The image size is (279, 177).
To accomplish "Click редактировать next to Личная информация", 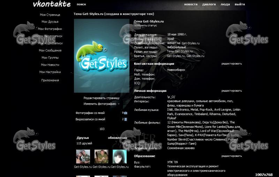I will (232, 91).
